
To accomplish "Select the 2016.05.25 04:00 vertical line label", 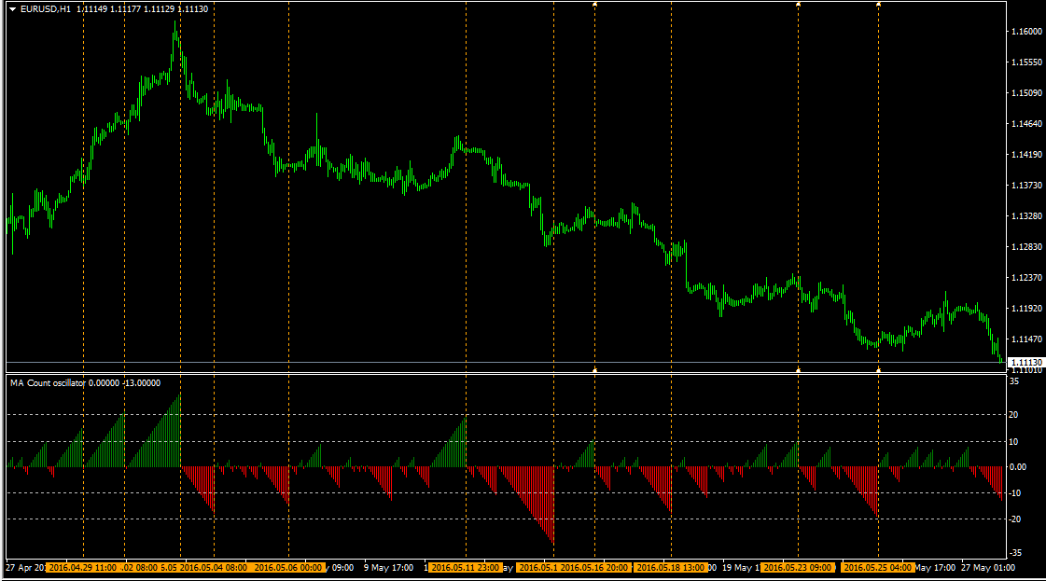I will 878,568.
